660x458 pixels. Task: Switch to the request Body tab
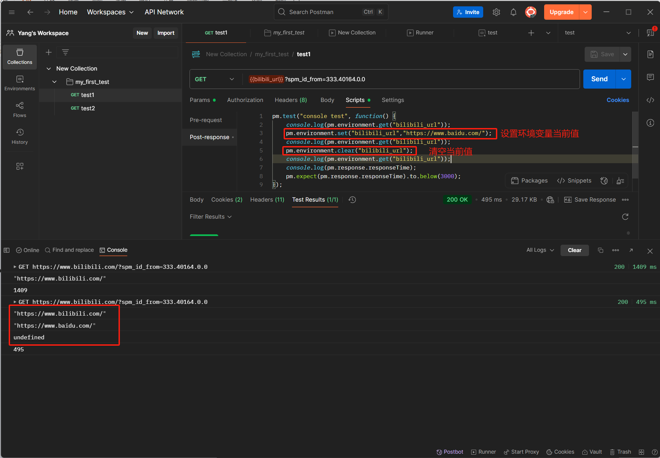(327, 100)
